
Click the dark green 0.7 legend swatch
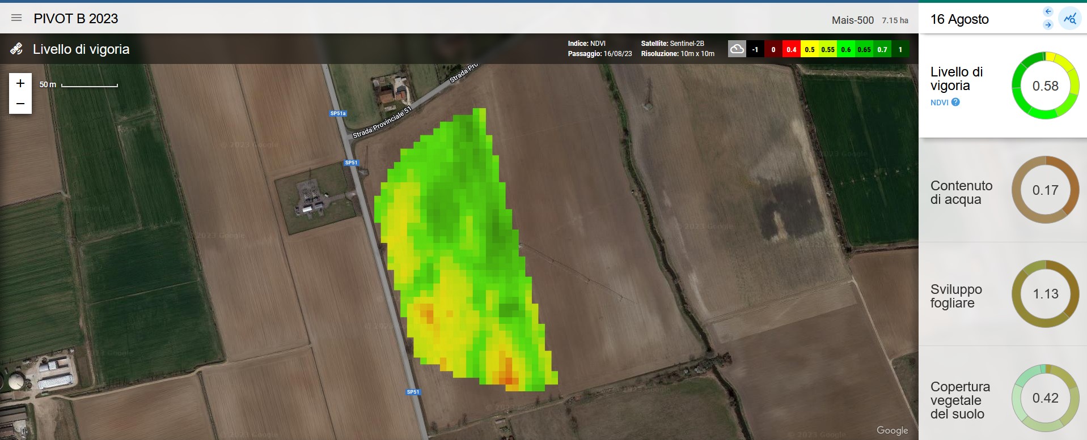point(882,49)
